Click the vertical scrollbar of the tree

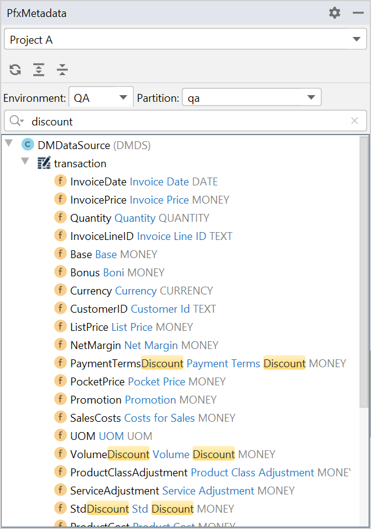(x=363, y=273)
